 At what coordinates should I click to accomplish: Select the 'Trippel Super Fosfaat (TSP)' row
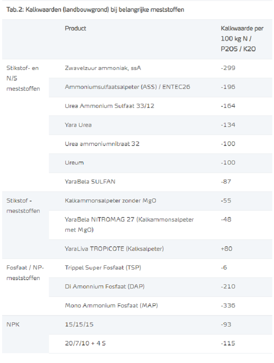[x=103, y=268]
